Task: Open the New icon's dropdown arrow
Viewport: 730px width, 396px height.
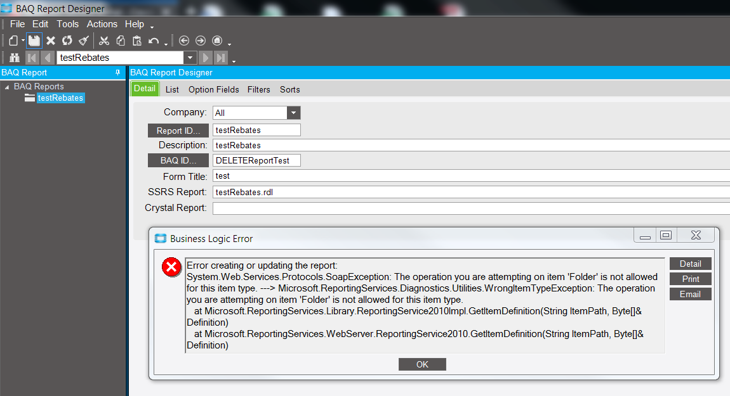Action: tap(23, 41)
